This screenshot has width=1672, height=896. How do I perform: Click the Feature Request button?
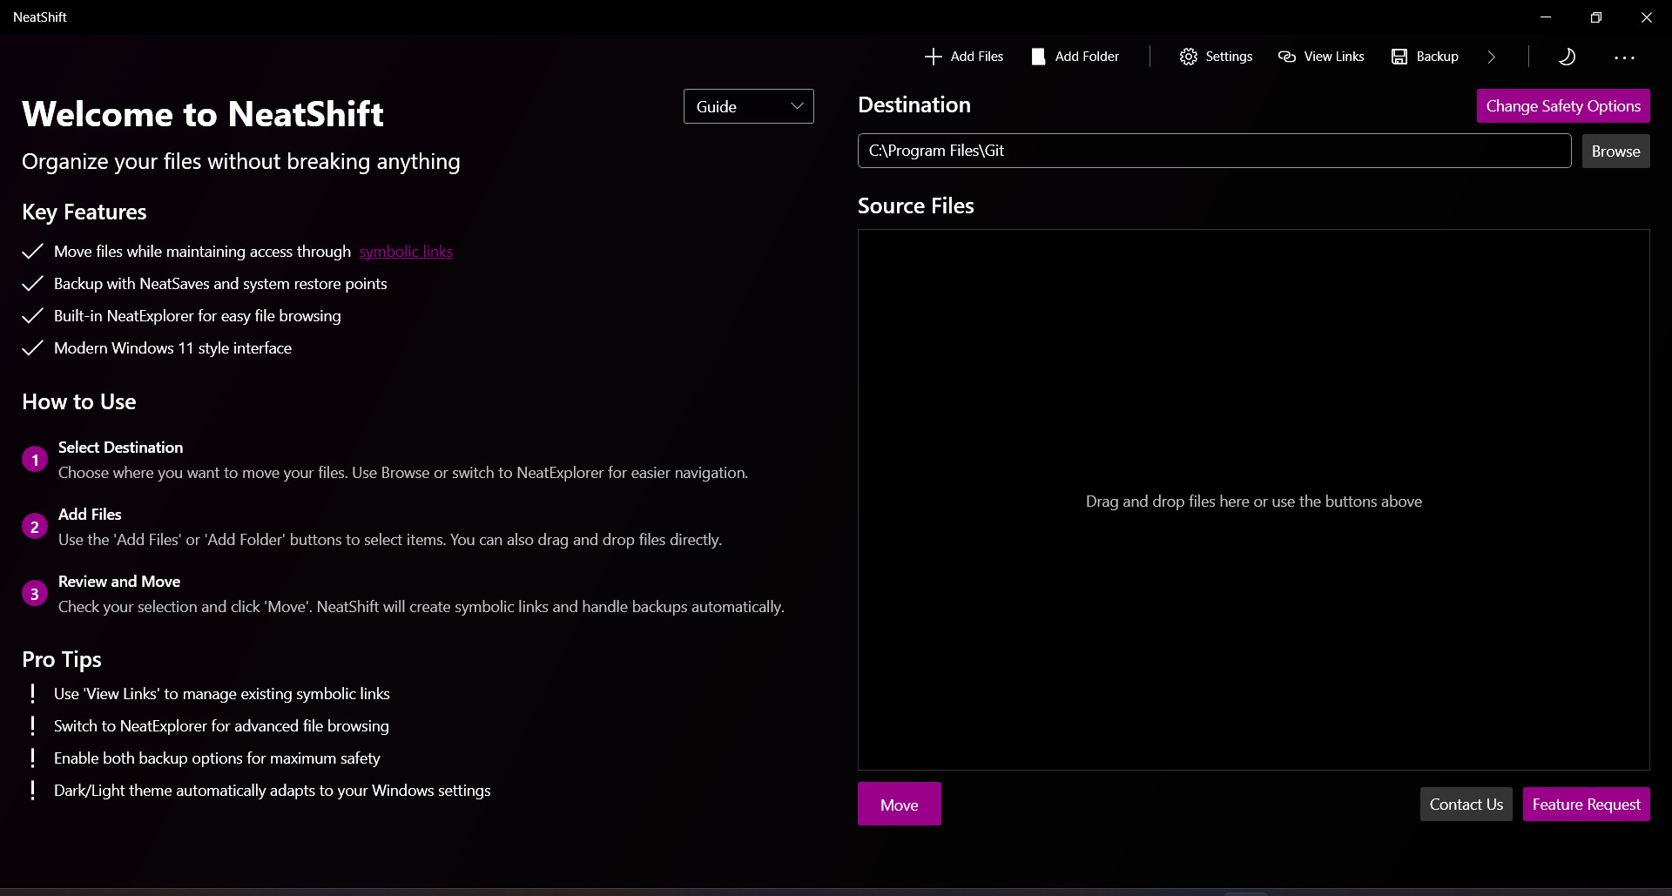(1586, 805)
